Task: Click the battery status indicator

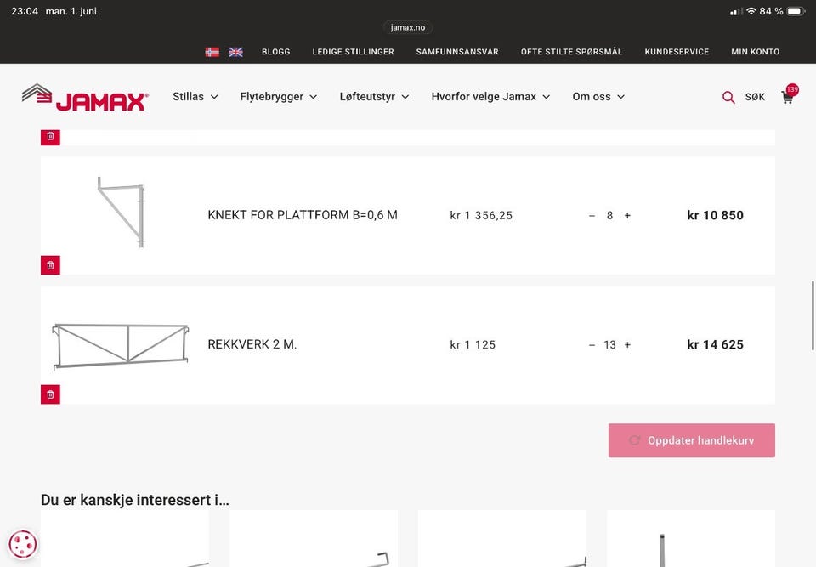Action: [x=796, y=11]
